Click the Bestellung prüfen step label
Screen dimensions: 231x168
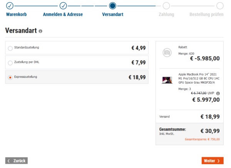pos(206,15)
